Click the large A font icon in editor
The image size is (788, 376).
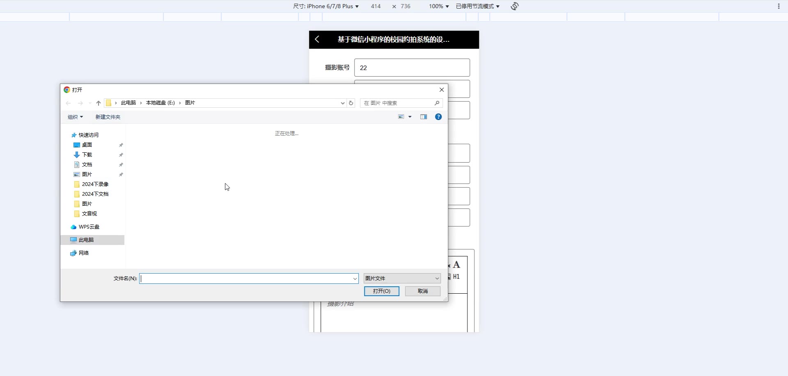pos(456,265)
